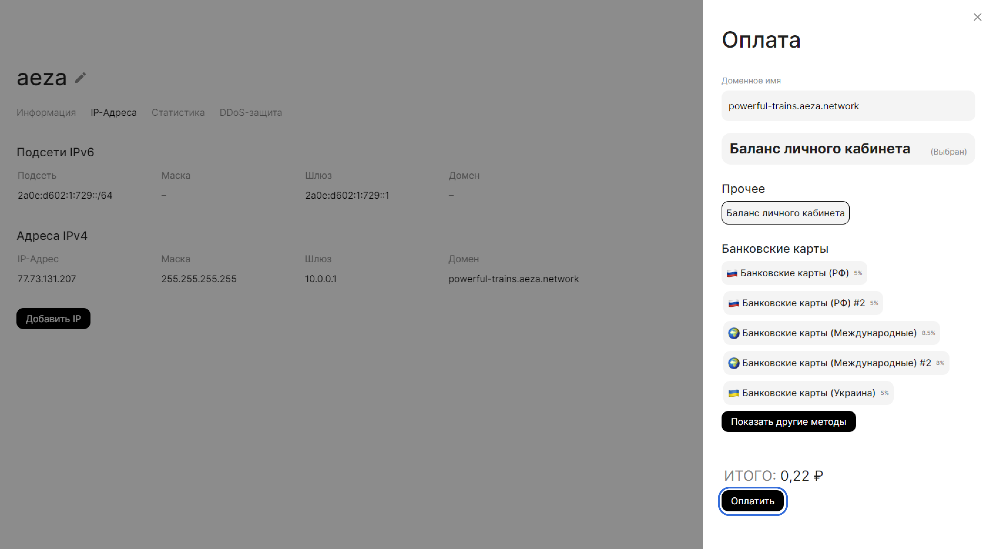Click domain powerful-trains.aeza.network in IPv4 table
This screenshot has height=549, width=993.
pos(513,279)
